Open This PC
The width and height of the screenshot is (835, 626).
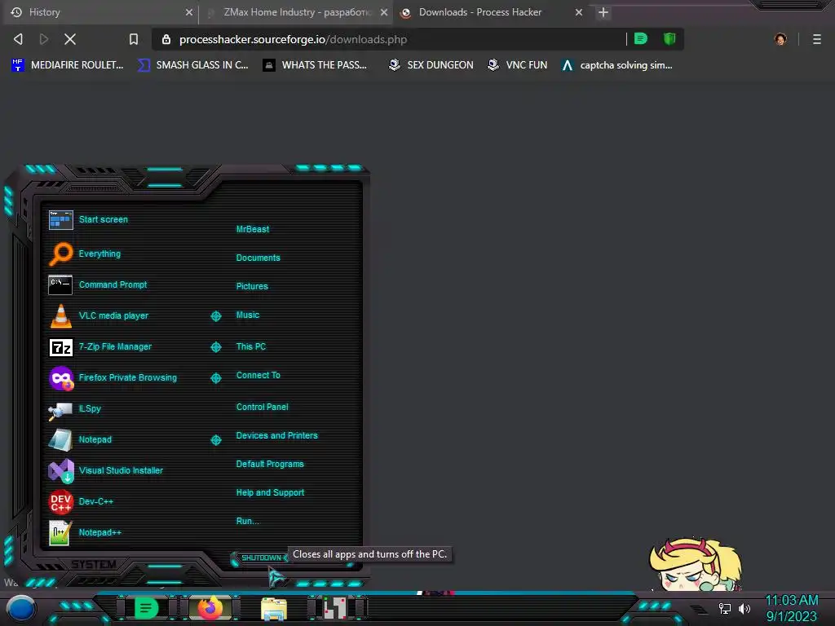(x=251, y=346)
